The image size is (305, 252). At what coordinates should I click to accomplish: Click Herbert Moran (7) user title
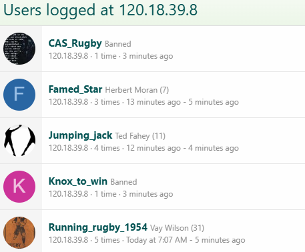(x=137, y=90)
